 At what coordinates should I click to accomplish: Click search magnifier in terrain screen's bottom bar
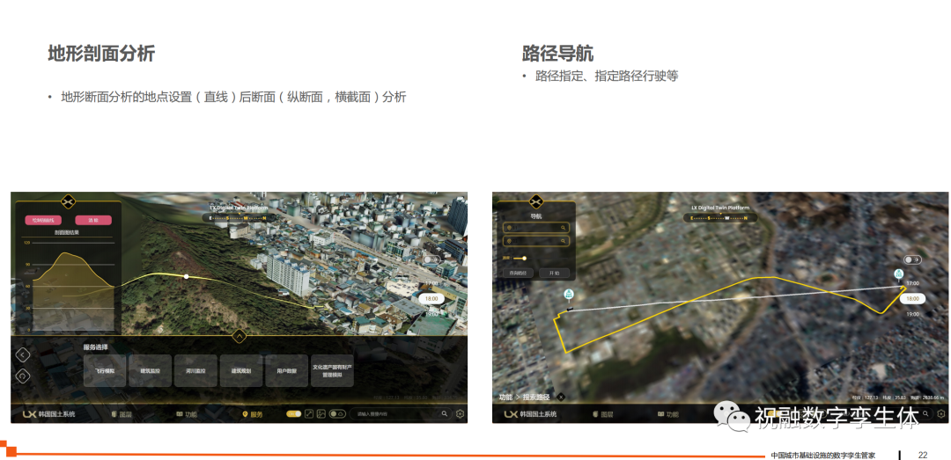pos(445,413)
